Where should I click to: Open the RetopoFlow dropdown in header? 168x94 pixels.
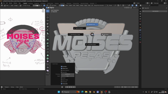point(99,5)
